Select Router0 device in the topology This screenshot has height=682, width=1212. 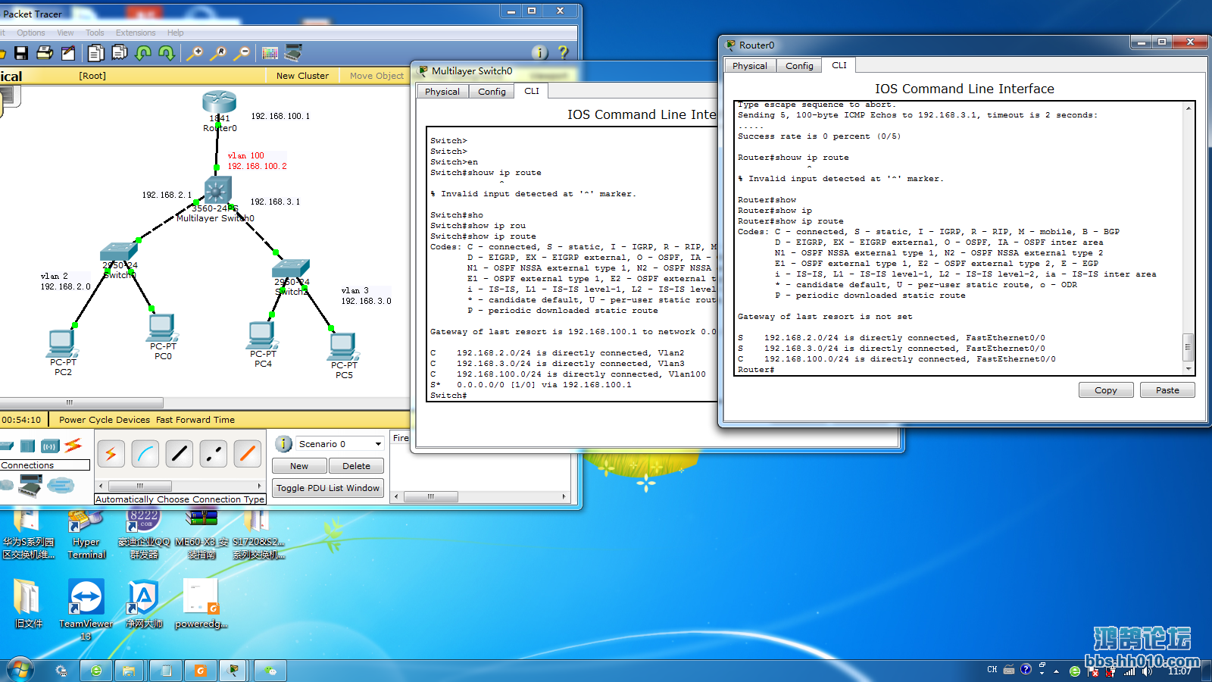219,102
